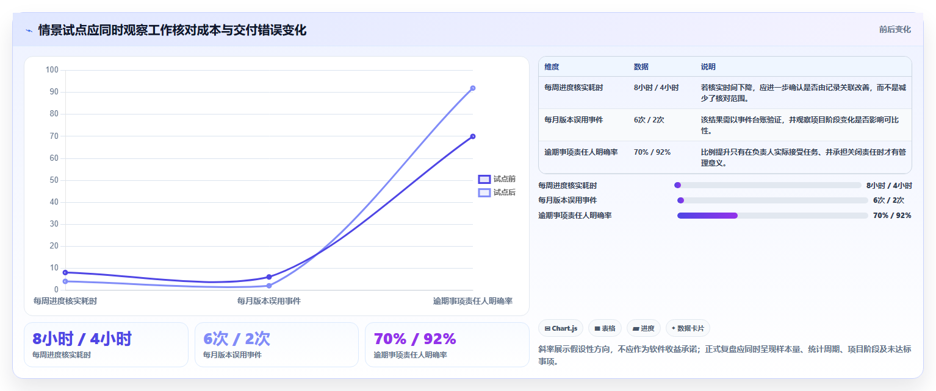Click the 每周进度核实耗时 progress bar
Viewport: 936px width, 391px height.
coord(768,185)
